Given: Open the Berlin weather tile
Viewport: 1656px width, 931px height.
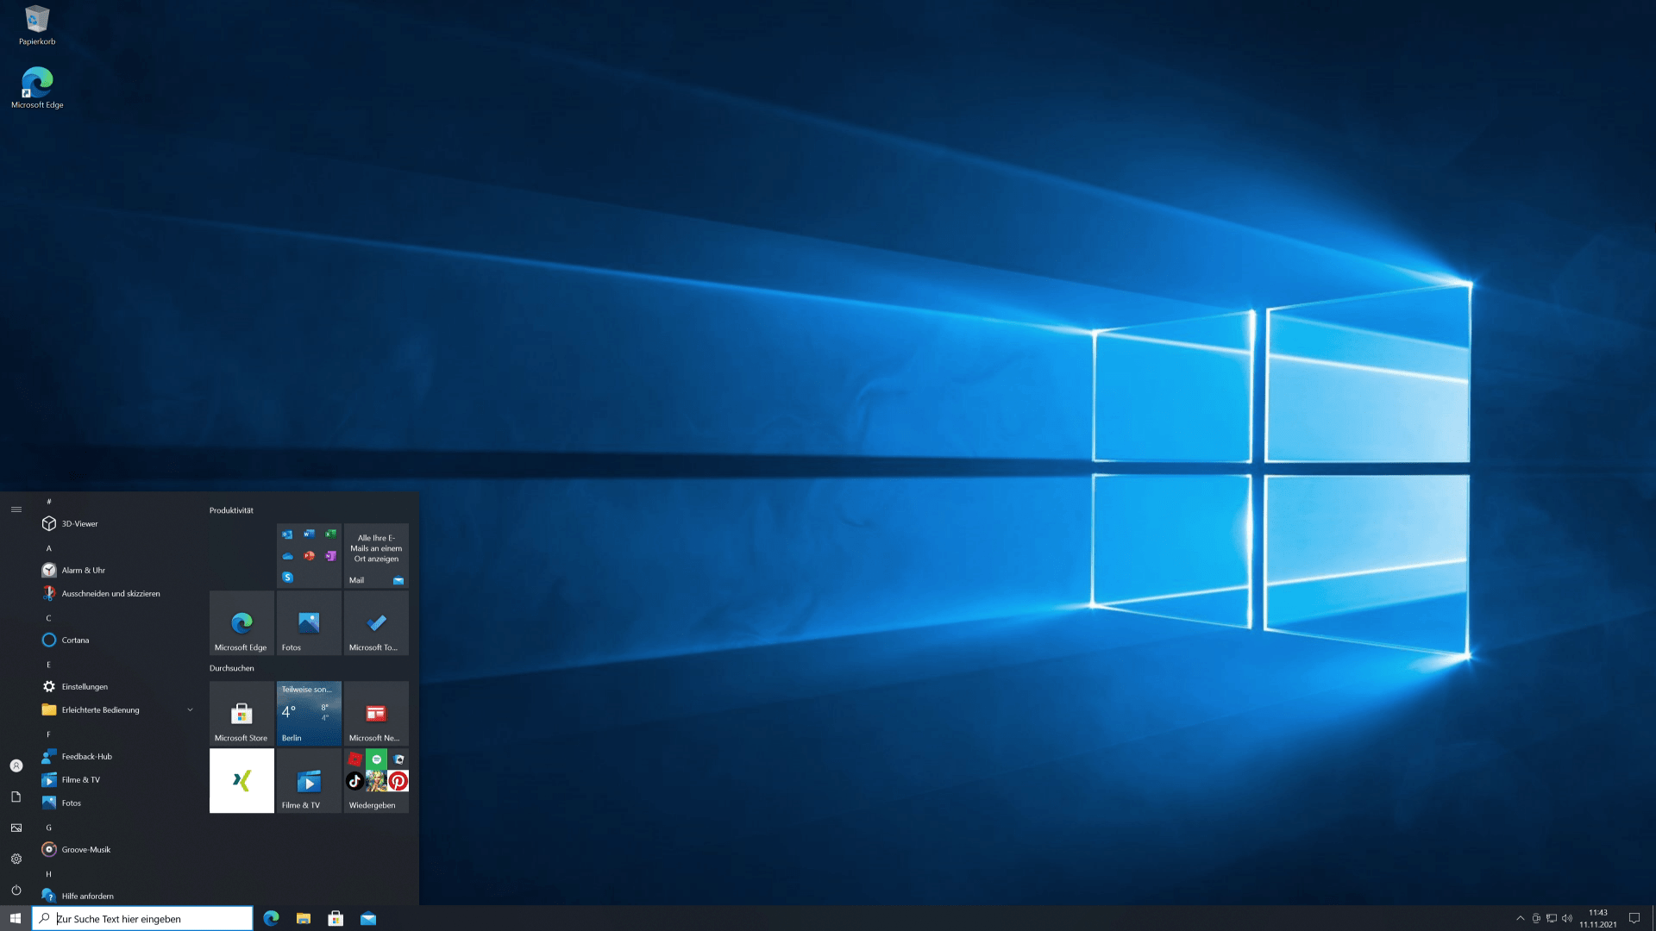Looking at the screenshot, I should pos(309,714).
